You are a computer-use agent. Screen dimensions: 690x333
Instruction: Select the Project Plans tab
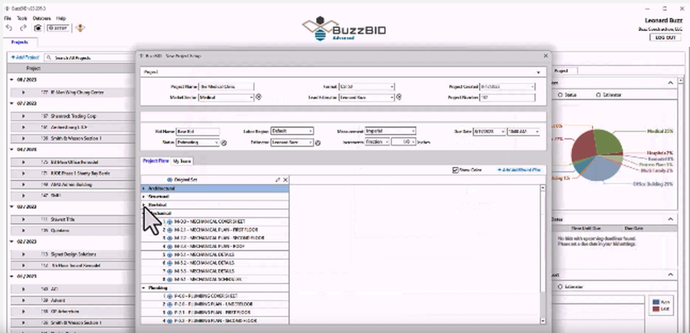pyautogui.click(x=155, y=161)
